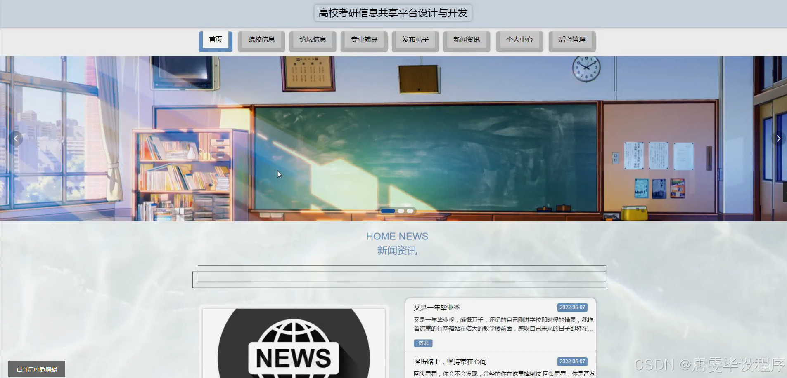Go to the 院校信息 menu item
Screen dimensions: 787x378
click(261, 41)
